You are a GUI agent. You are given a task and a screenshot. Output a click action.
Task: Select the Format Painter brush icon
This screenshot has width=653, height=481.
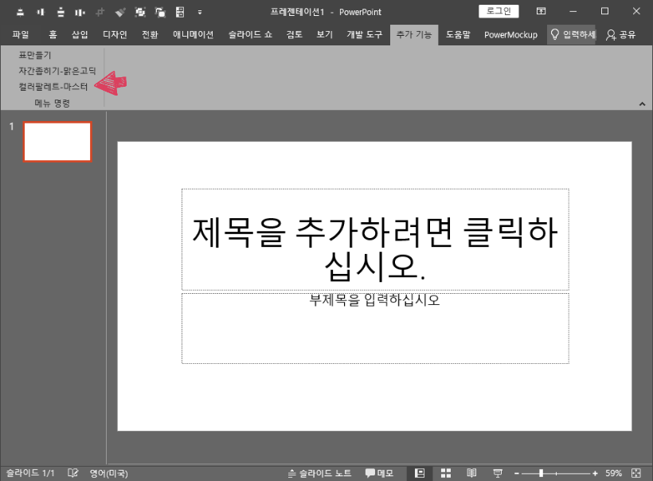(x=120, y=12)
